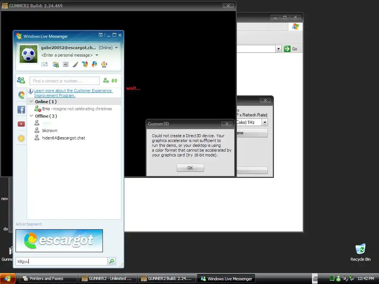Click the taskbar clock showing 12:42 PM
379x284 pixels.
tap(366, 278)
